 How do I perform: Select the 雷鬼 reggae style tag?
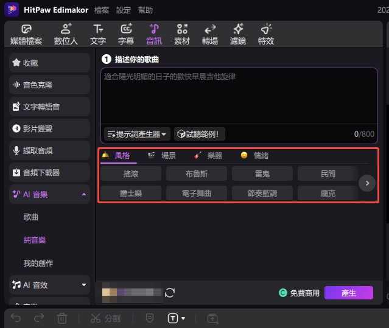click(262, 173)
